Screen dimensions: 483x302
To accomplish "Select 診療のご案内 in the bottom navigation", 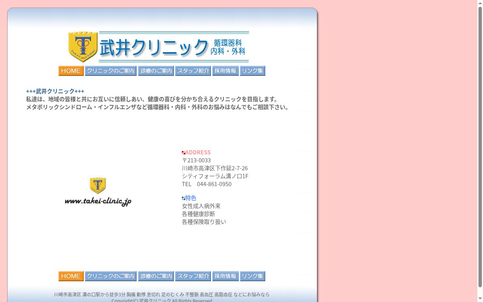I will click(x=156, y=276).
